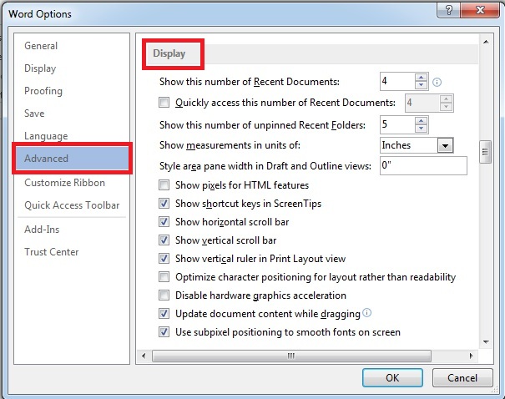Open the measurement units Inches dropdown

[x=445, y=145]
